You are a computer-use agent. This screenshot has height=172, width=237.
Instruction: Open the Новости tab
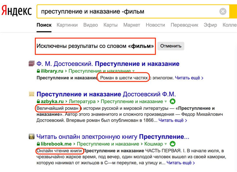pyautogui.click(x=155, y=25)
